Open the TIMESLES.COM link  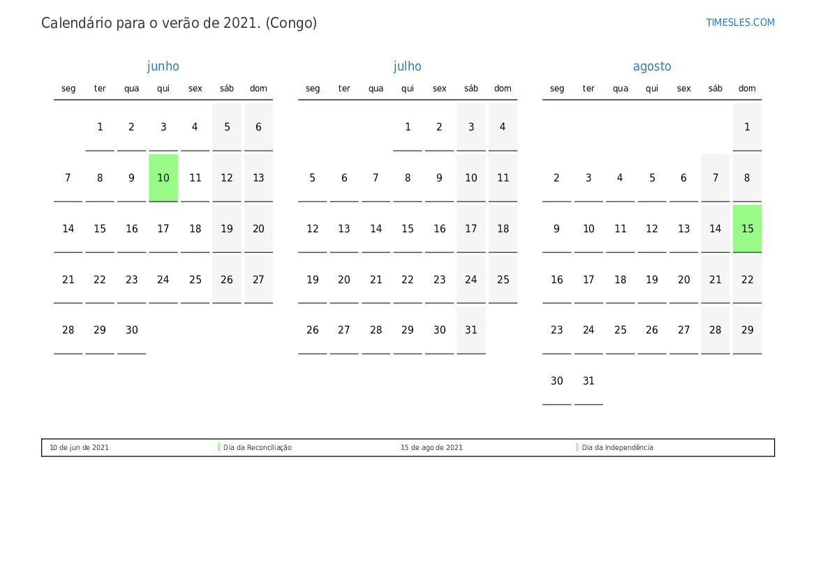click(x=740, y=22)
